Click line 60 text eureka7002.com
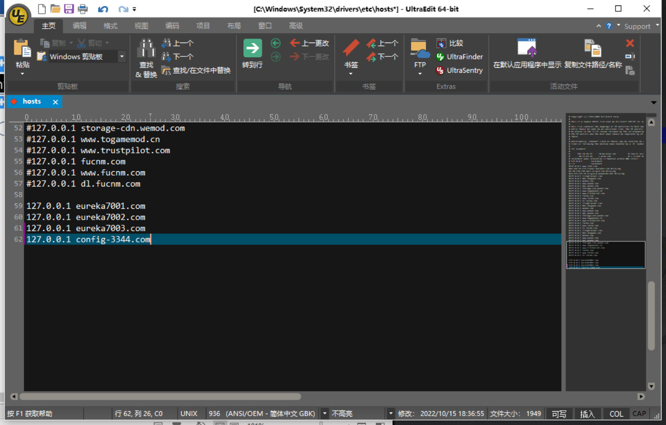The image size is (666, 425). click(110, 217)
